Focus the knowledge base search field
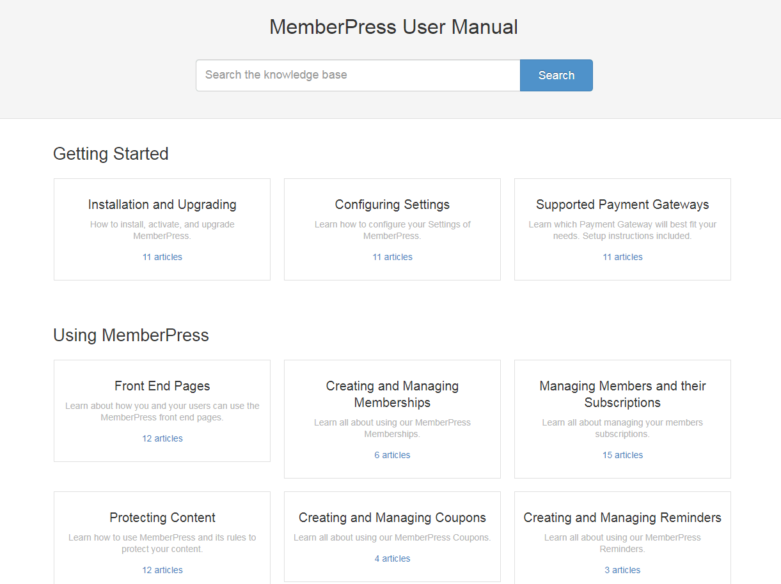 358,75
